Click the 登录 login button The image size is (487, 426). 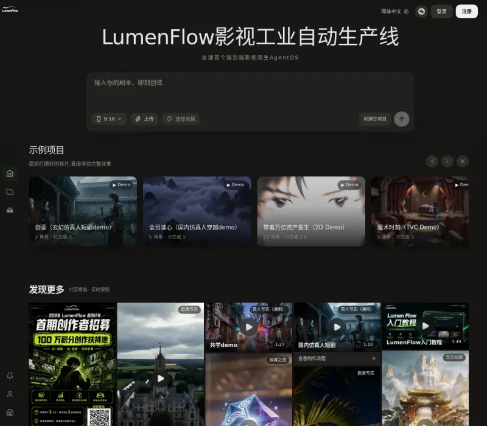[441, 12]
